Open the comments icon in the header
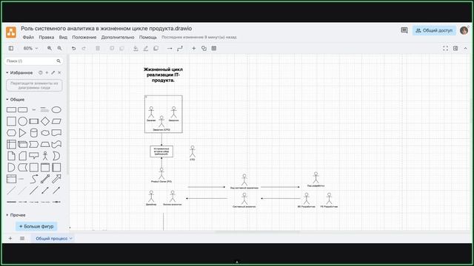The image size is (474, 266). [404, 30]
